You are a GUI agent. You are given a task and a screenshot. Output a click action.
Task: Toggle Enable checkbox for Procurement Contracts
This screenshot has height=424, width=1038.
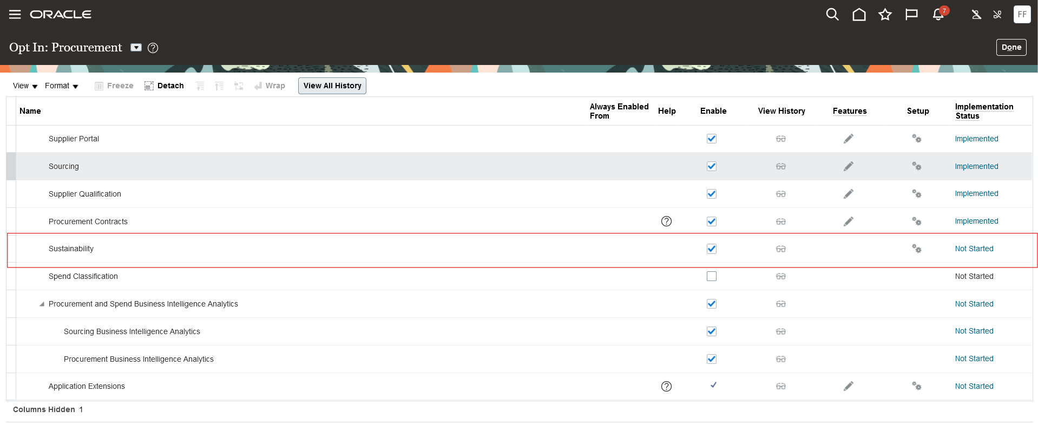point(712,221)
